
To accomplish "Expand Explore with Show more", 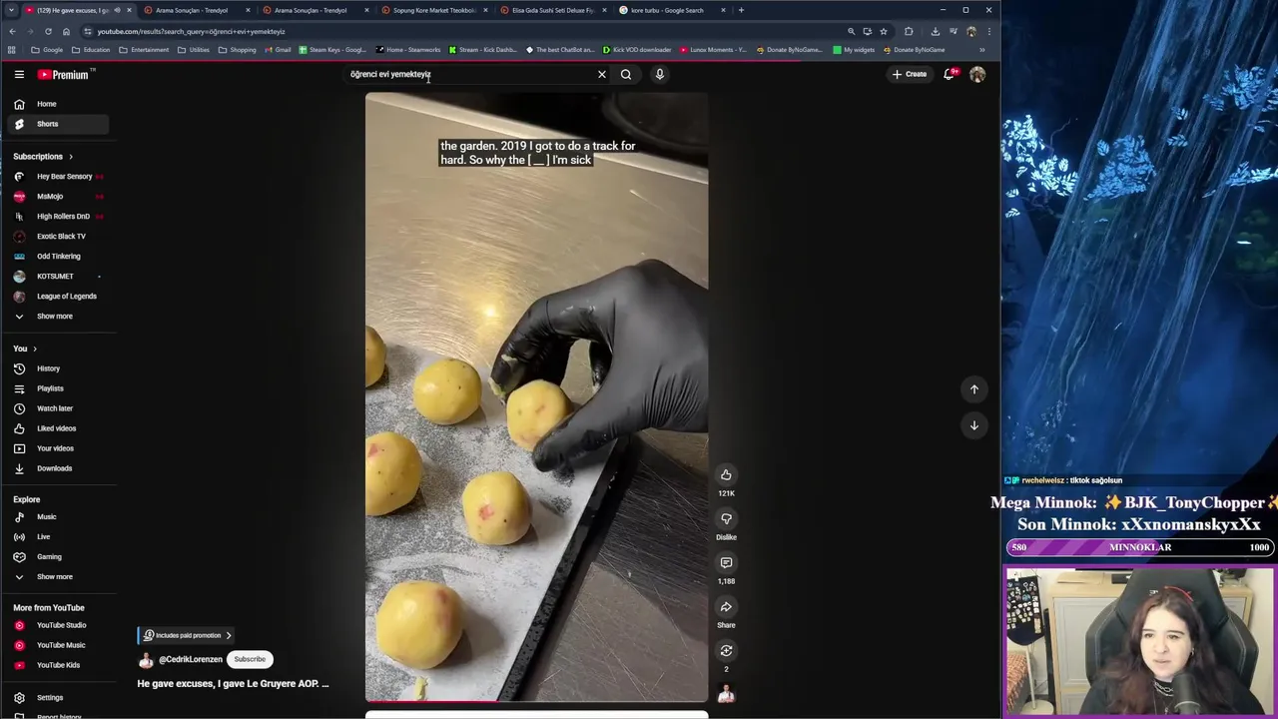I will click(x=55, y=576).
